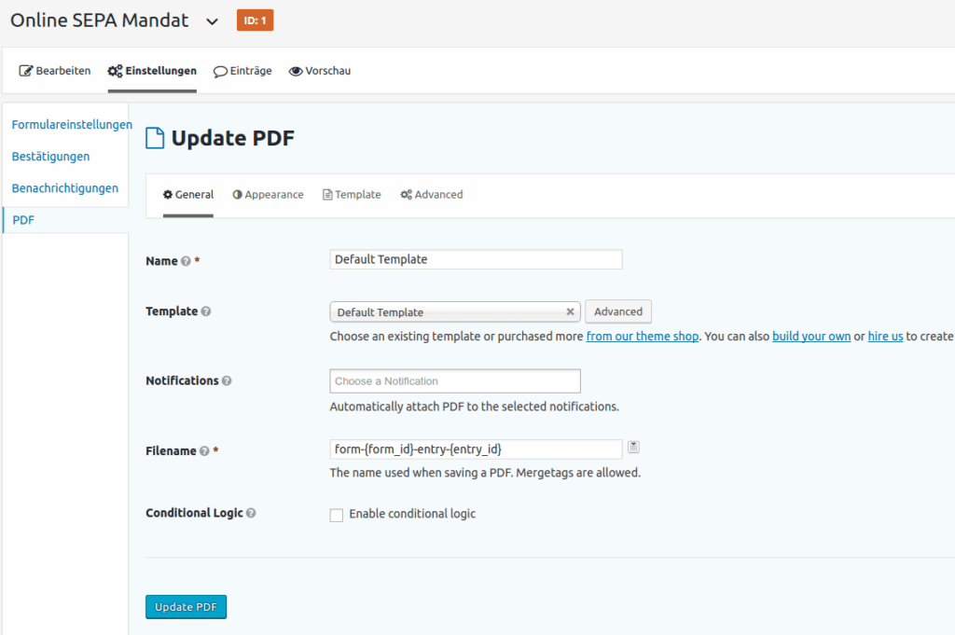Show help tooltip for Conditional Logic

251,513
